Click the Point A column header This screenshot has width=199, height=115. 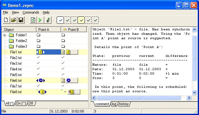[x=49, y=30]
